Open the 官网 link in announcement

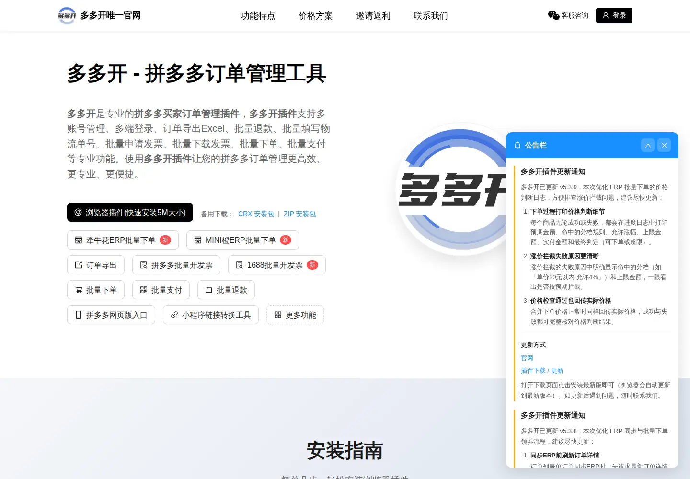tap(527, 358)
